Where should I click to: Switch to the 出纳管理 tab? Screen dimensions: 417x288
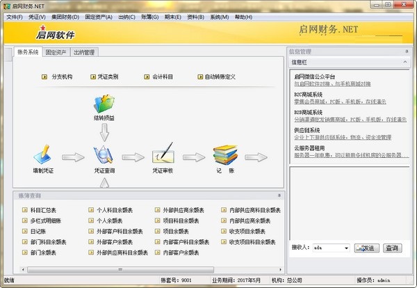coord(84,52)
